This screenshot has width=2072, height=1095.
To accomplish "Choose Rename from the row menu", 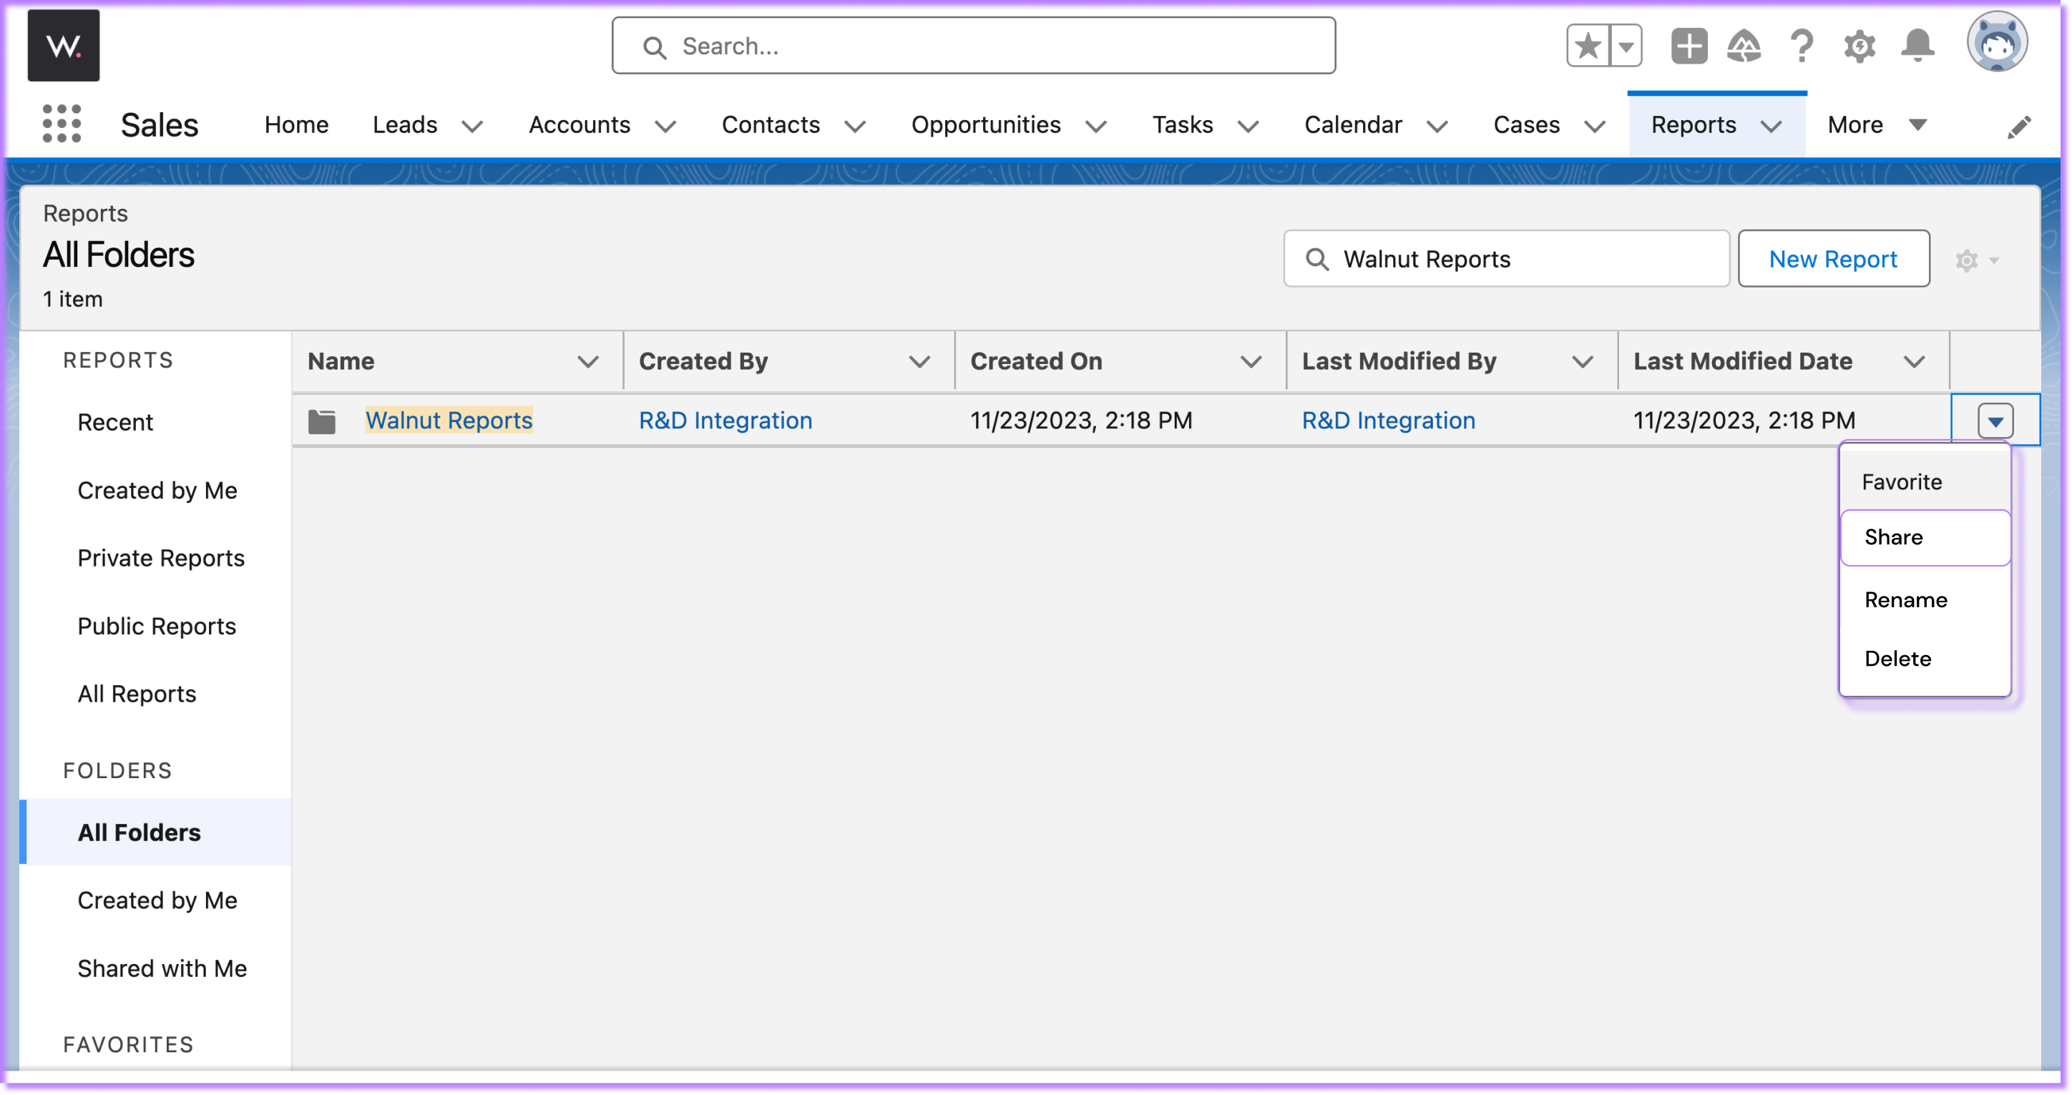I will coord(1925,600).
